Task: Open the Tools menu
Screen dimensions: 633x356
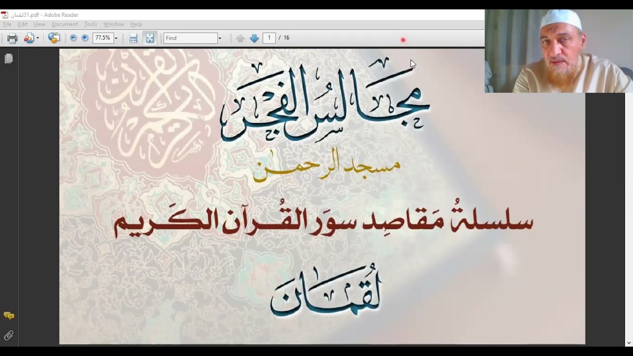Action: [90, 24]
